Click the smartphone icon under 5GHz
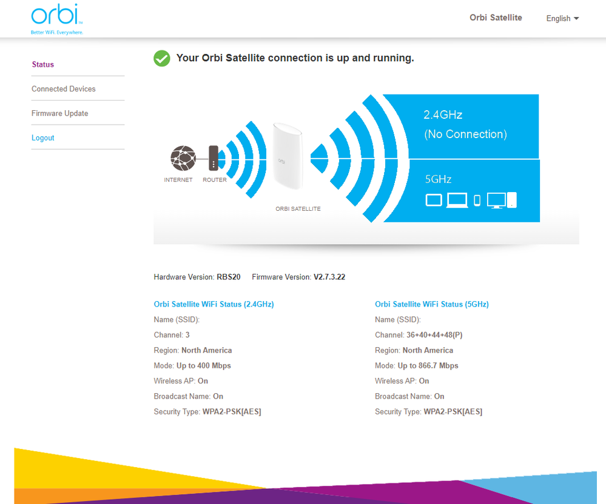This screenshot has width=606, height=504. point(477,201)
